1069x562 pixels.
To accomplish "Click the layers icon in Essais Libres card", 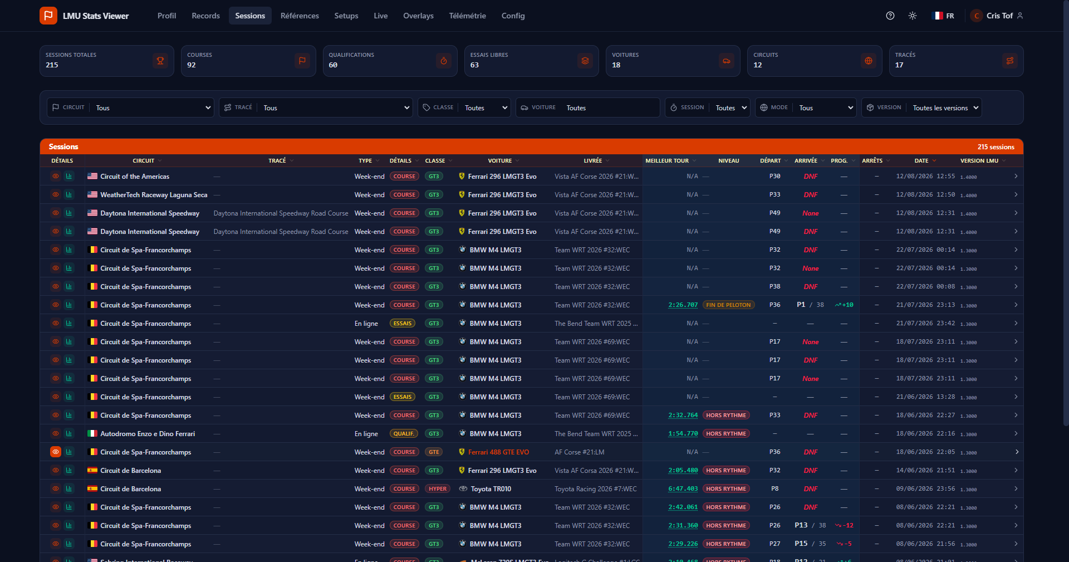I will coord(585,61).
